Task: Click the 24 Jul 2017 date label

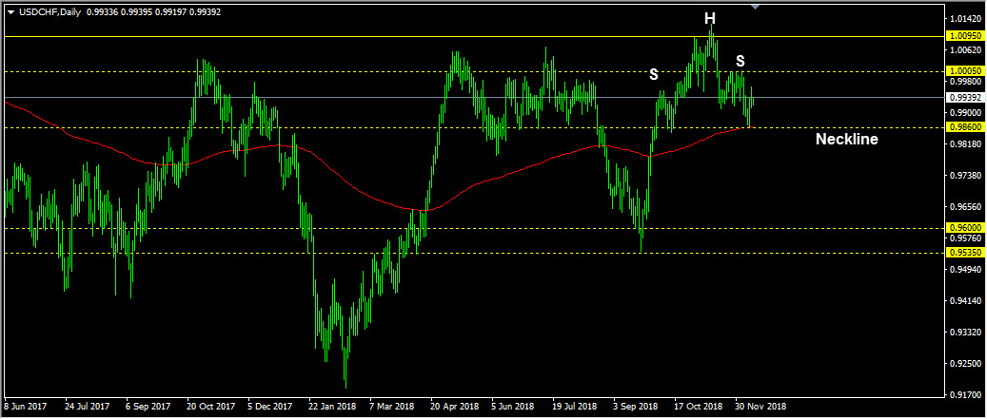Action: 87,407
